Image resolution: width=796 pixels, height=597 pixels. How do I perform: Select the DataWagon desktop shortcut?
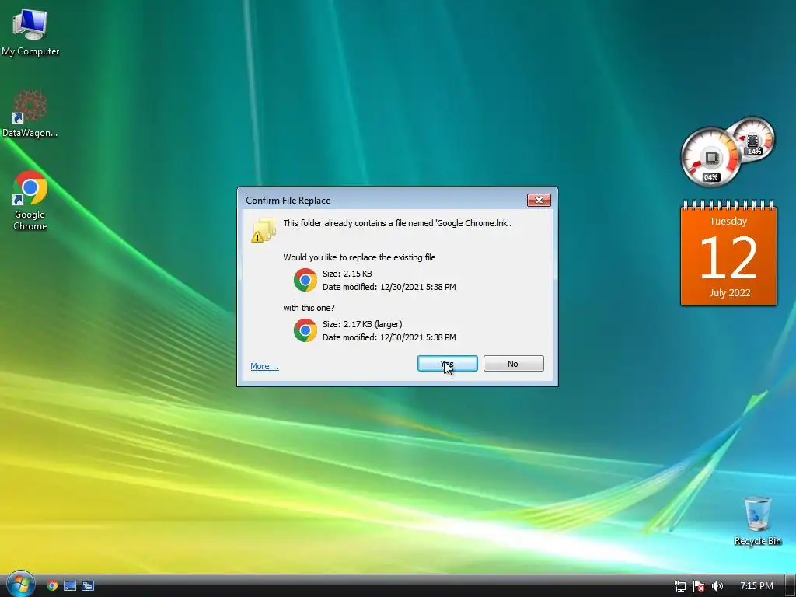pos(30,113)
